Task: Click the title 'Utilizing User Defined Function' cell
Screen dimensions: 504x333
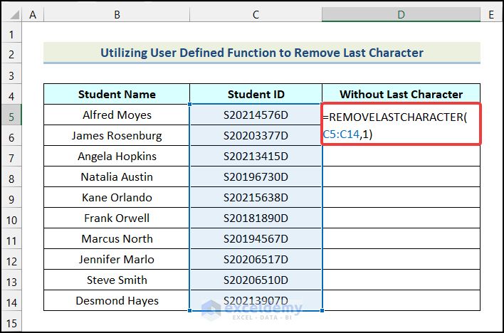Action: tap(262, 53)
